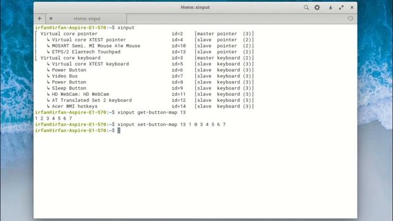Click 'id=13' in the touchpad row
This screenshot has width=393, height=221.
point(179,52)
